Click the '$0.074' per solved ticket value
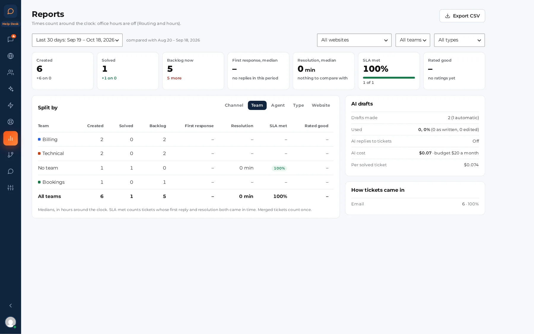Viewport: 534px width, 334px height. (471, 165)
